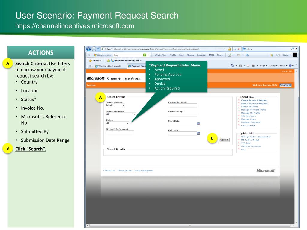The width and height of the screenshot is (307, 230).
Task: Switch to the Payment Request tab
Action: tap(137, 66)
